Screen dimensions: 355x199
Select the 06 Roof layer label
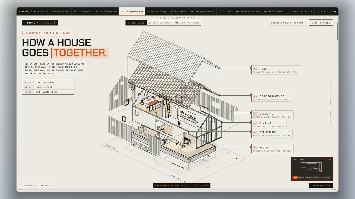click(x=275, y=70)
